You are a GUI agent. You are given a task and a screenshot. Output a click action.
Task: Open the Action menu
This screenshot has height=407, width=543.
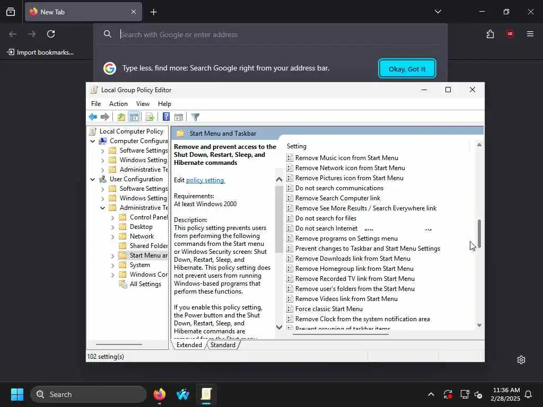(x=118, y=104)
